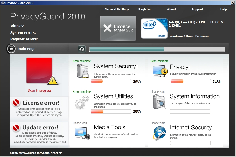Image resolution: width=236 pixels, height=157 pixels.
Task: Click the Intel Core i3 CPU text
Action: (x=196, y=24)
